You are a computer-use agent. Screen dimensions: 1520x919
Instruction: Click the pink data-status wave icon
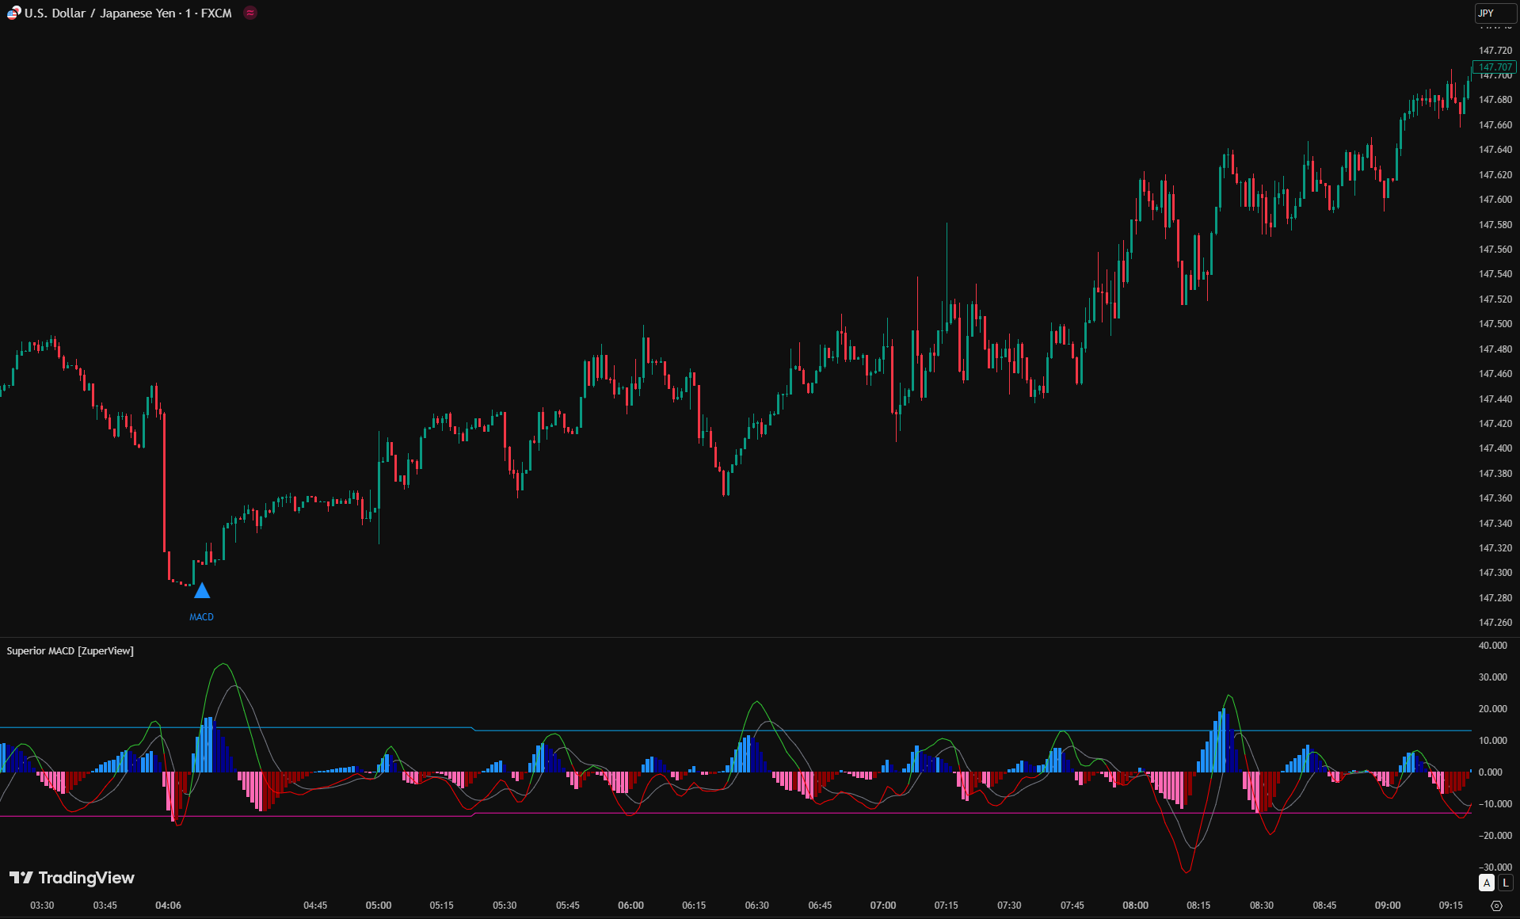(x=250, y=13)
